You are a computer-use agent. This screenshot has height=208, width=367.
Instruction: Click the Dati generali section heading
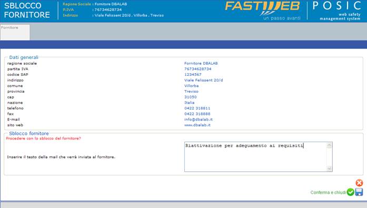point(24,57)
